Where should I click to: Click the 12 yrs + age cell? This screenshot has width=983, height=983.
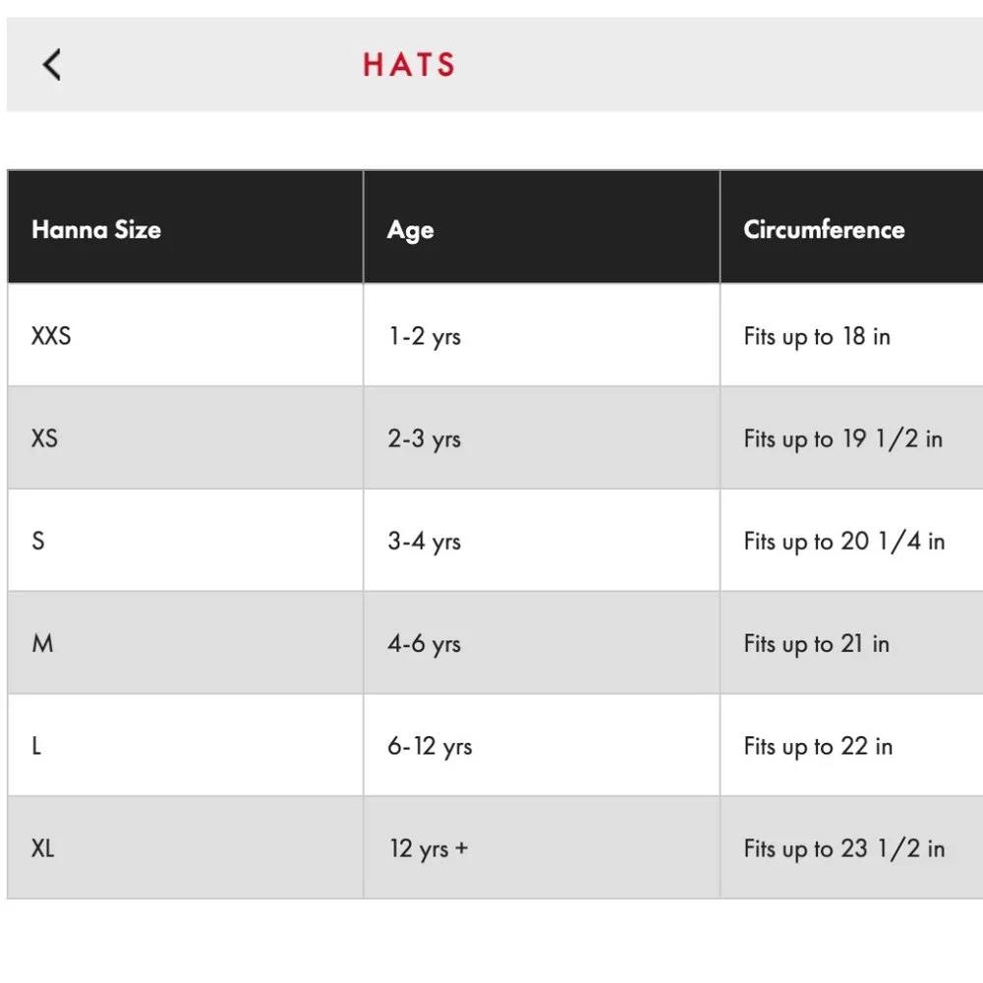coord(429,848)
